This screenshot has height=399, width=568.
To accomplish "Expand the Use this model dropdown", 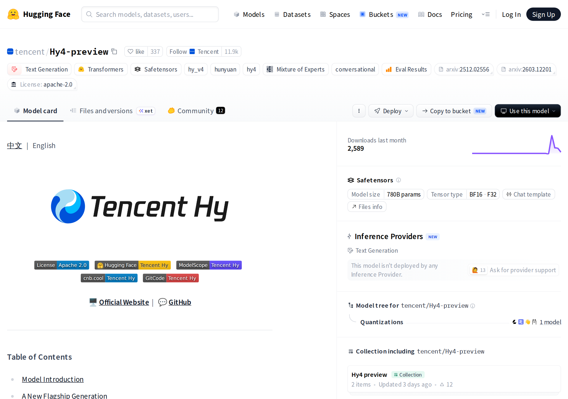I will point(528,111).
